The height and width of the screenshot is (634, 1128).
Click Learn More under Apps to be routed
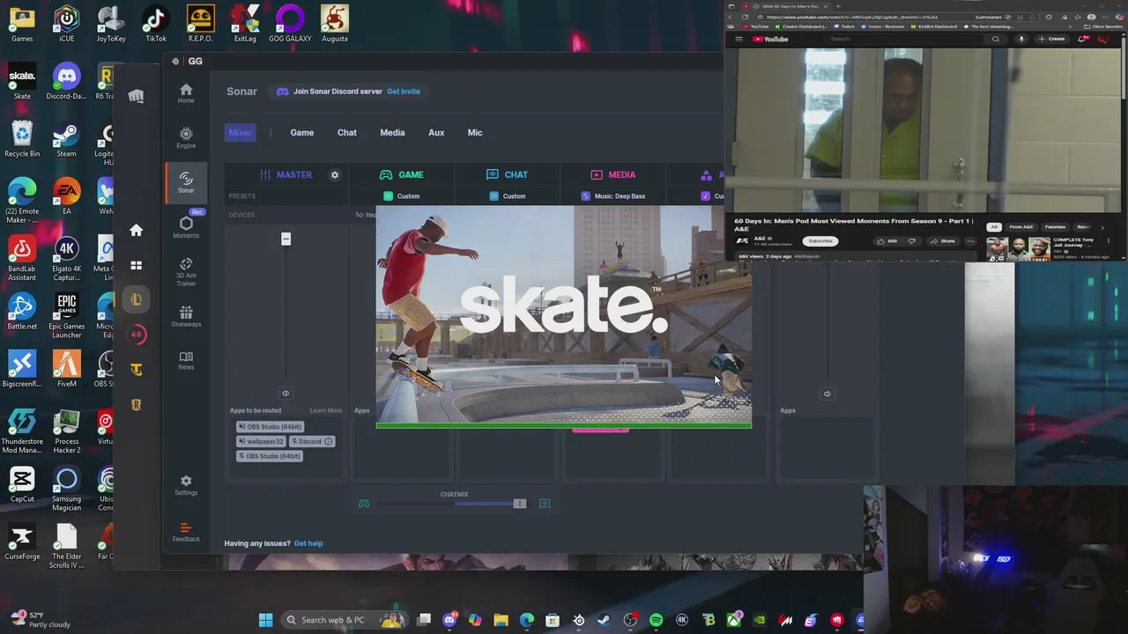click(x=325, y=410)
